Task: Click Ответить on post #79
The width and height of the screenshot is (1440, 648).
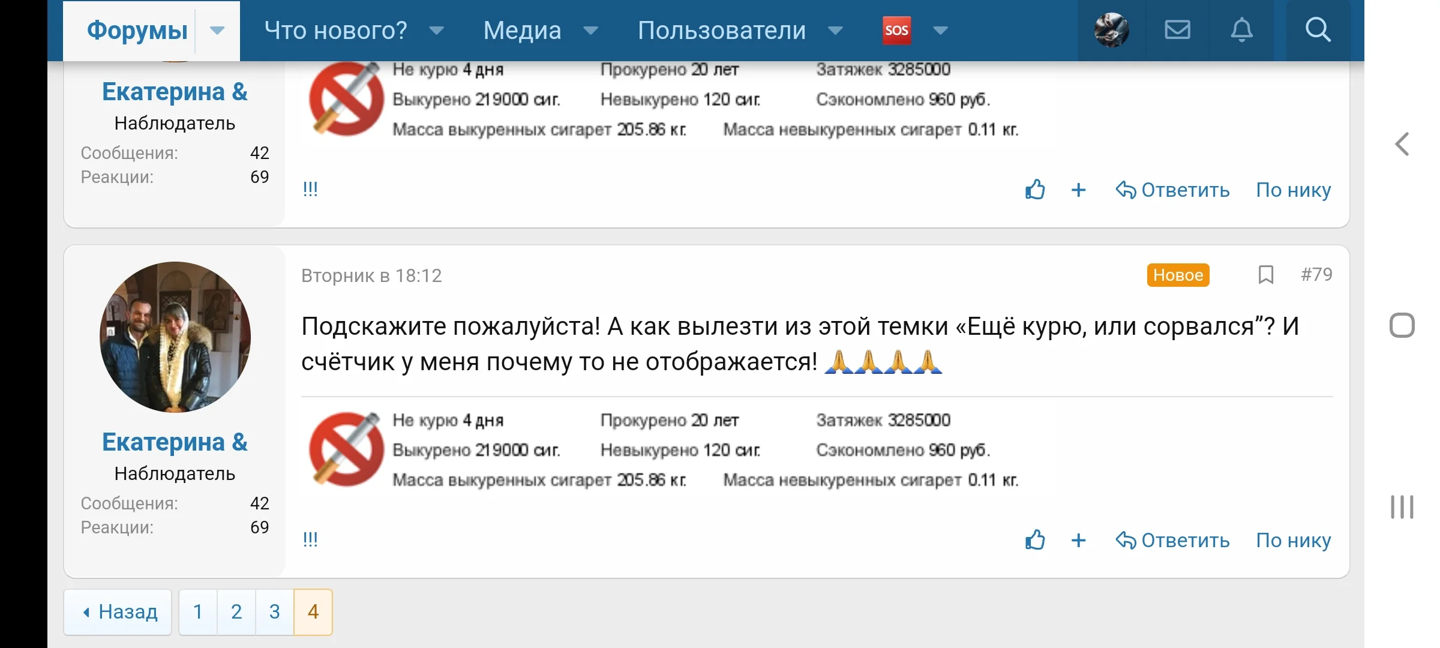Action: 1173,541
